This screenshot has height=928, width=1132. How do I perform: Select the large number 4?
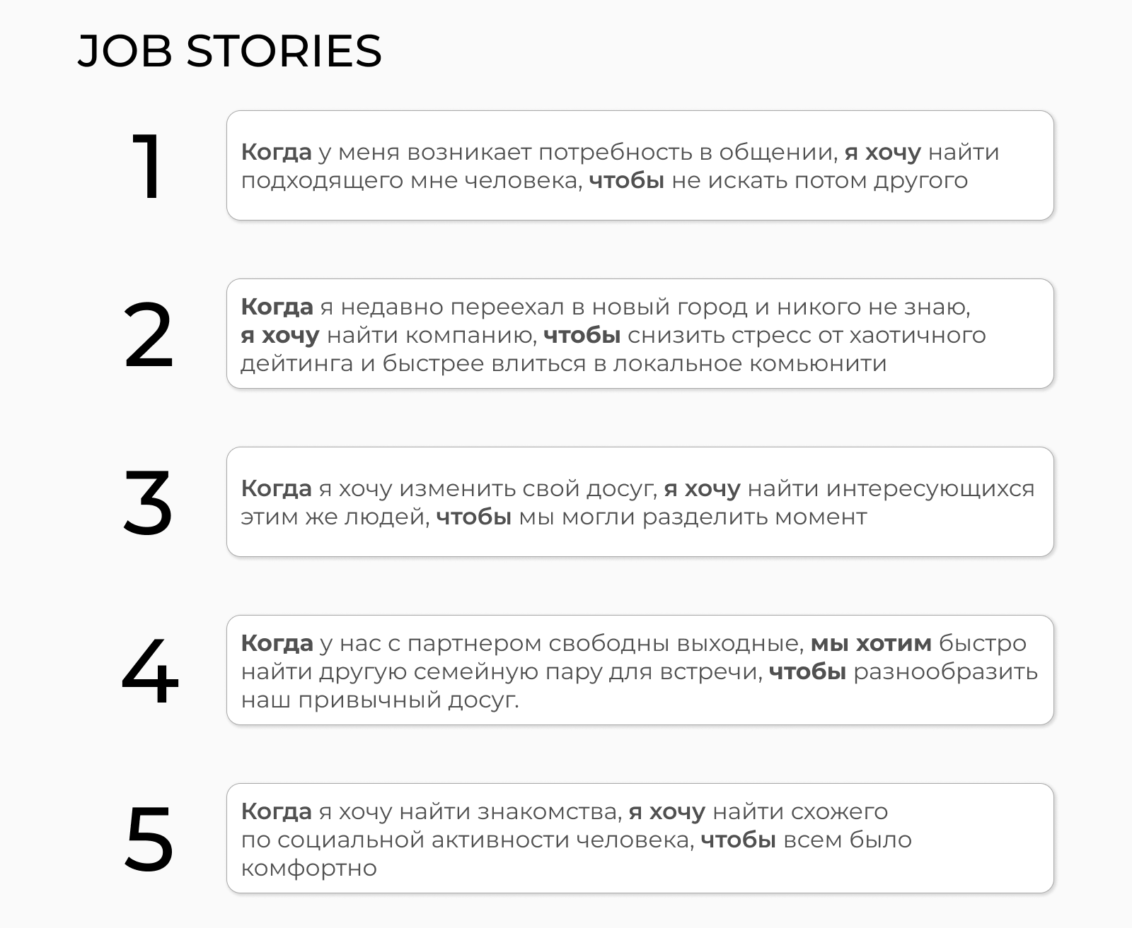click(x=150, y=671)
